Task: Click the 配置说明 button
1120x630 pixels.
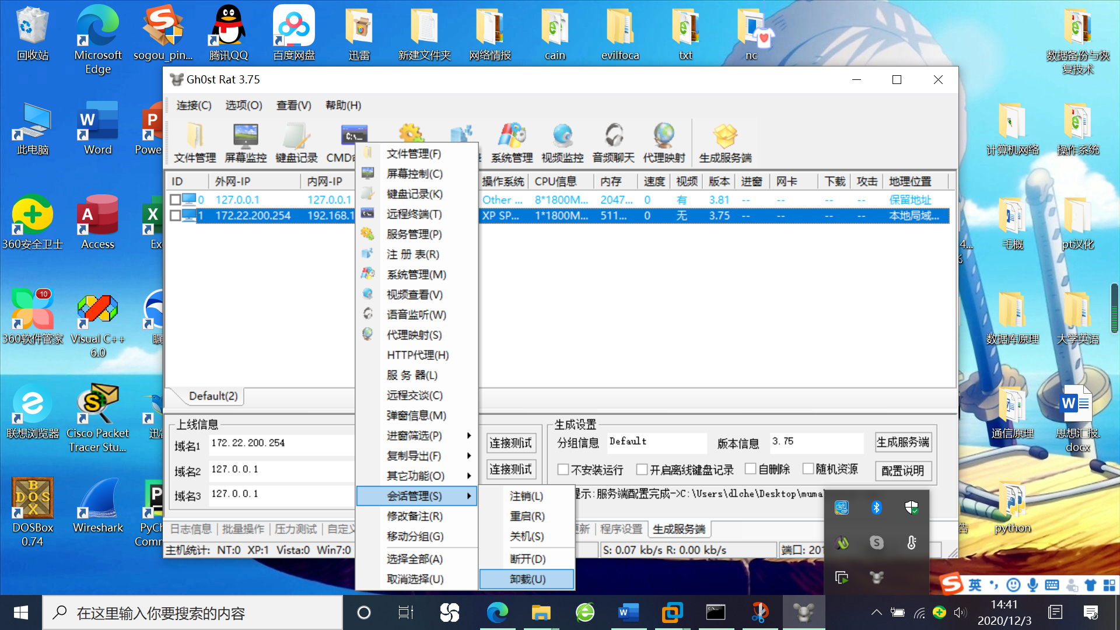Action: [902, 470]
